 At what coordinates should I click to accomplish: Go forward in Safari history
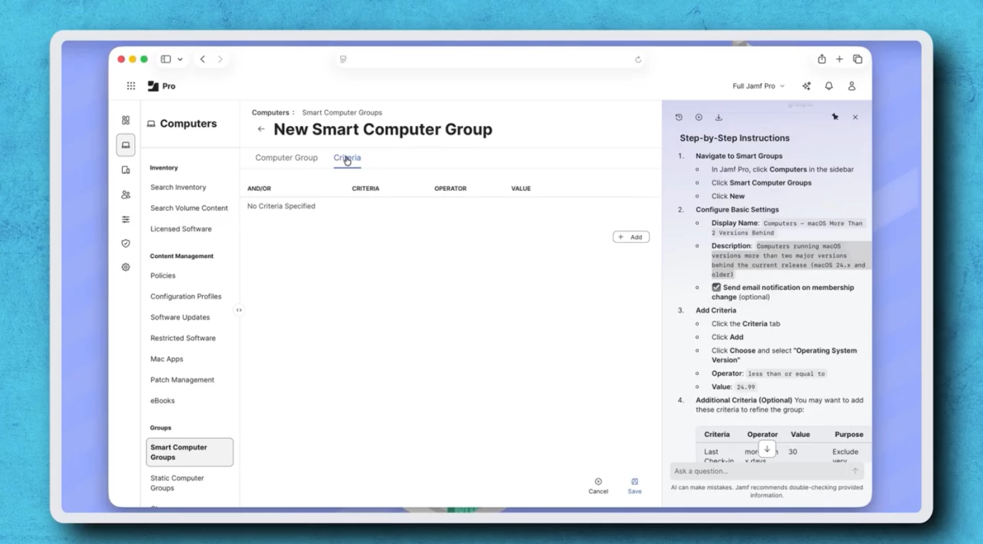click(x=220, y=59)
